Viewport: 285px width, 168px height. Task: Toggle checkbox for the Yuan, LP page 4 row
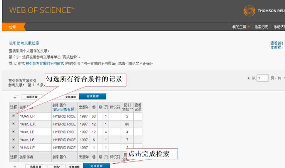point(13,131)
